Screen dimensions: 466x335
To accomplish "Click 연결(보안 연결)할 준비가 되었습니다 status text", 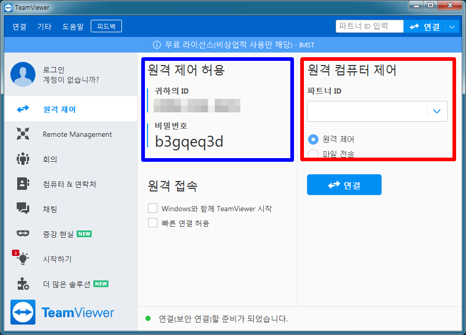I will [x=223, y=319].
